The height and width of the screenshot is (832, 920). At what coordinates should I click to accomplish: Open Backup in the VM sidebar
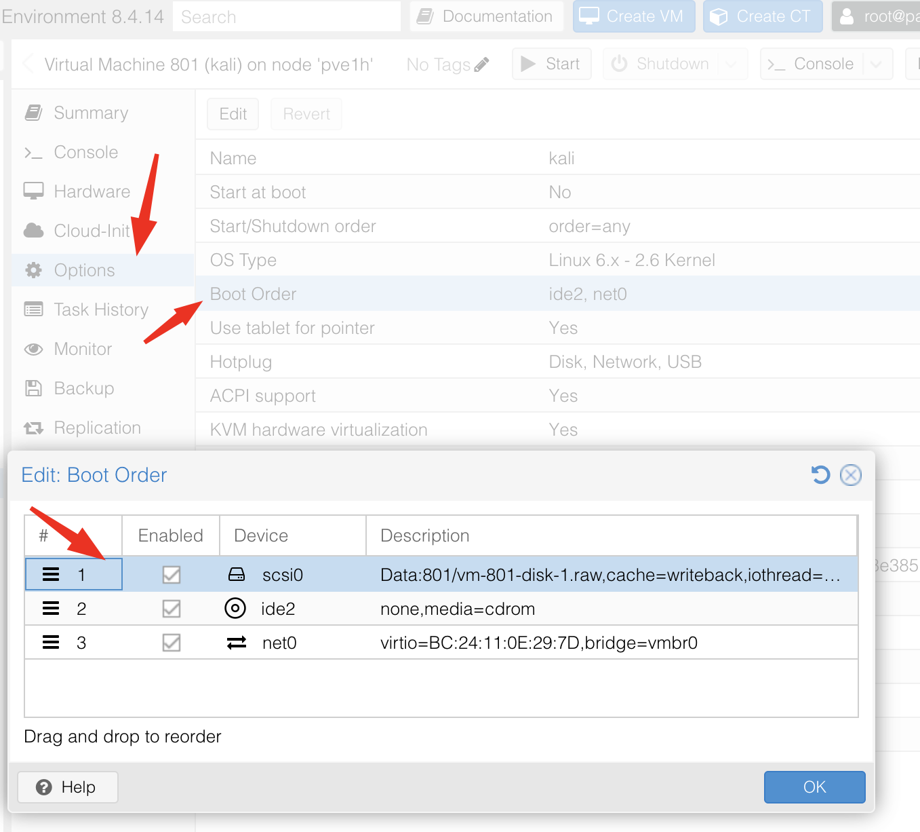point(83,388)
